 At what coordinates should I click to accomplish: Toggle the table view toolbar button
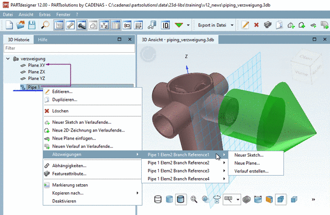click(x=116, y=25)
